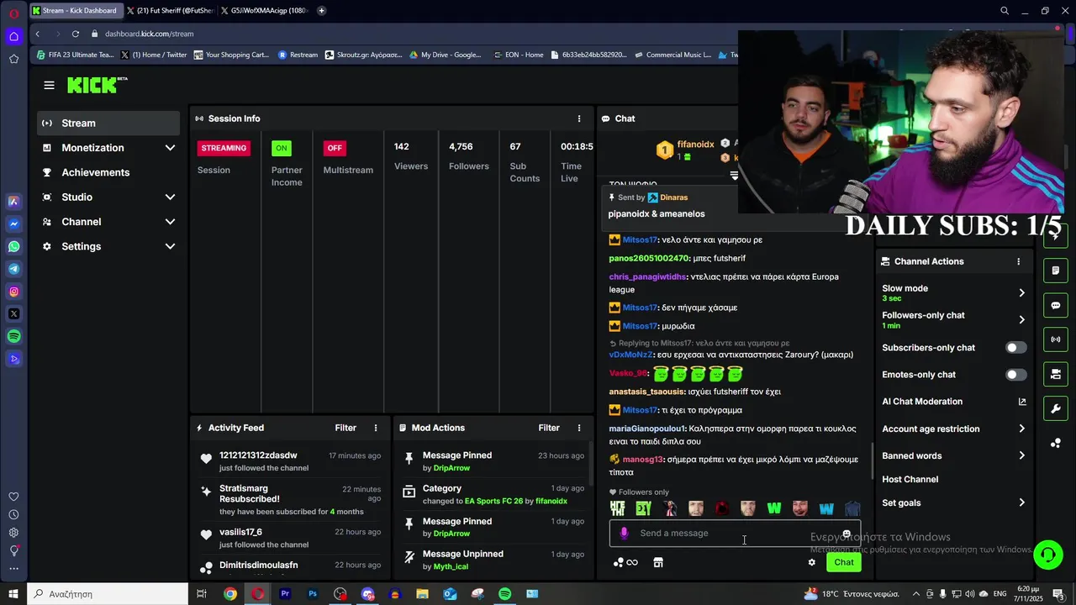Open Spotify in Opera sidebar
Image resolution: width=1076 pixels, height=605 pixels.
point(13,336)
